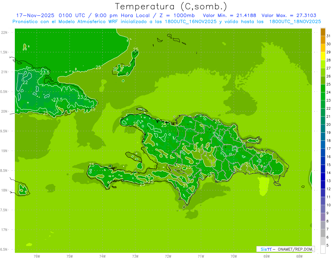Click the 0.5N latitude axis label

click(x=4, y=92)
